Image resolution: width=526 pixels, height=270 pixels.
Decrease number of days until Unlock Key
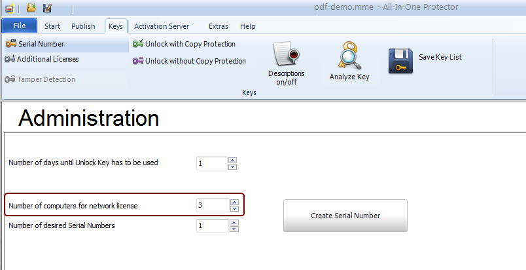pyautogui.click(x=232, y=166)
